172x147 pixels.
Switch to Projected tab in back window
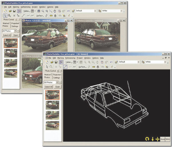(x=15, y=23)
